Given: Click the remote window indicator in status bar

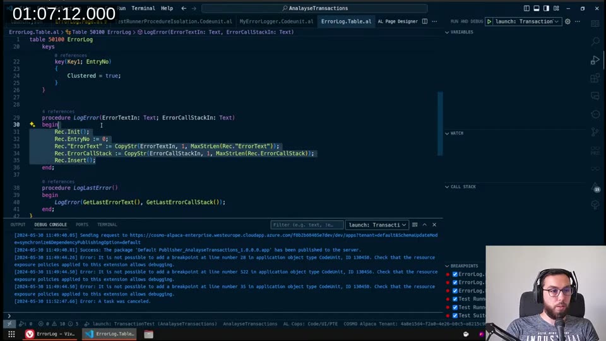Looking at the screenshot, I should tap(9, 323).
